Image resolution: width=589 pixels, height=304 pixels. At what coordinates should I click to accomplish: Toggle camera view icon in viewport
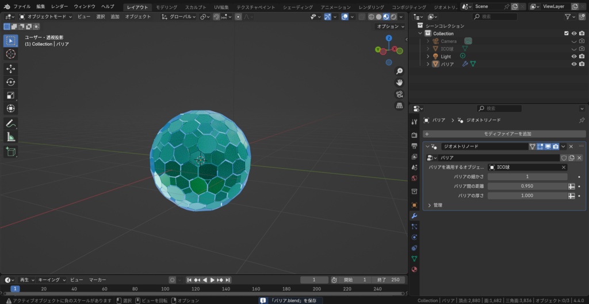coord(399,94)
